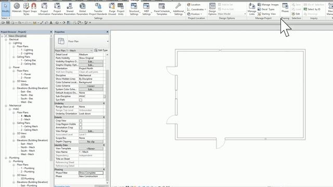333x187 pixels.
Task: Click Edit for Graphic Display Options
Action: pos(91,65)
